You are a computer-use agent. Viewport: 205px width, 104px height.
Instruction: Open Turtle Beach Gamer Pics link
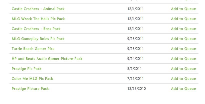pyautogui.click(x=33, y=49)
